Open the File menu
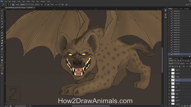 [6, 1]
